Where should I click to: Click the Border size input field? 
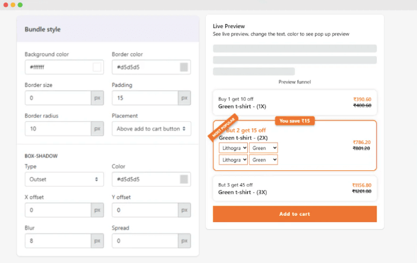(x=57, y=98)
